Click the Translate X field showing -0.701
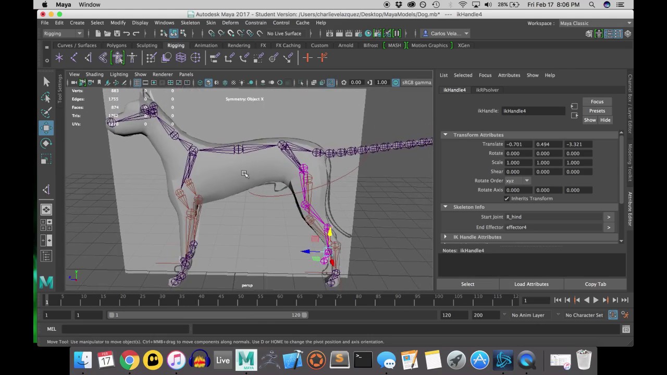 pyautogui.click(x=517, y=144)
